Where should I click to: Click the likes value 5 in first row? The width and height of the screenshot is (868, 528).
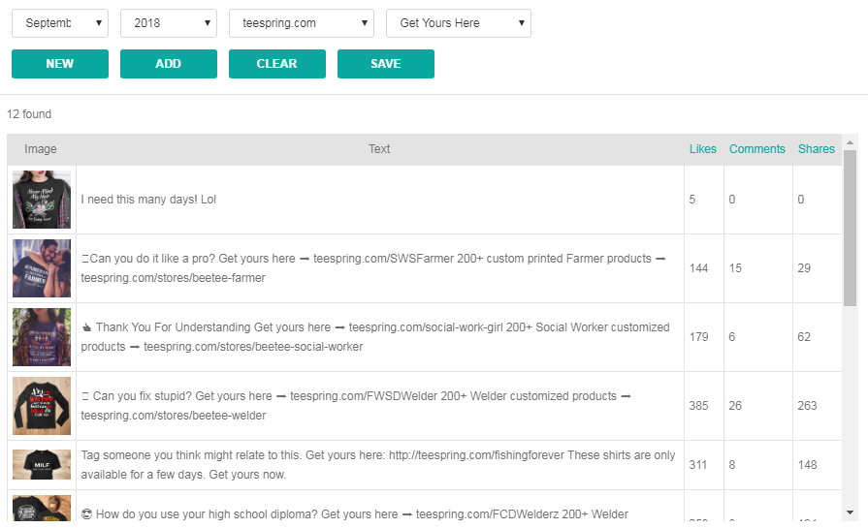click(691, 200)
